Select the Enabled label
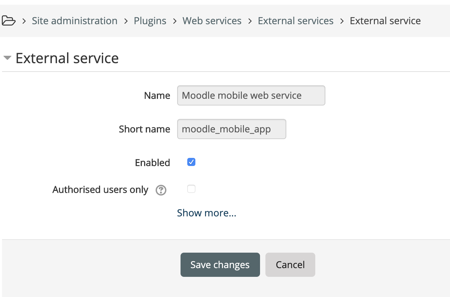The image size is (450, 297). (153, 163)
